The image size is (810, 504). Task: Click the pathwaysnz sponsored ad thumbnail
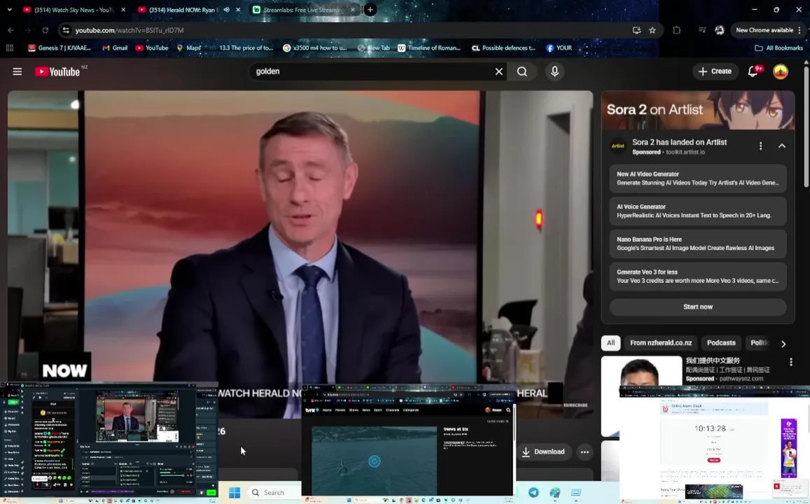coord(641,372)
